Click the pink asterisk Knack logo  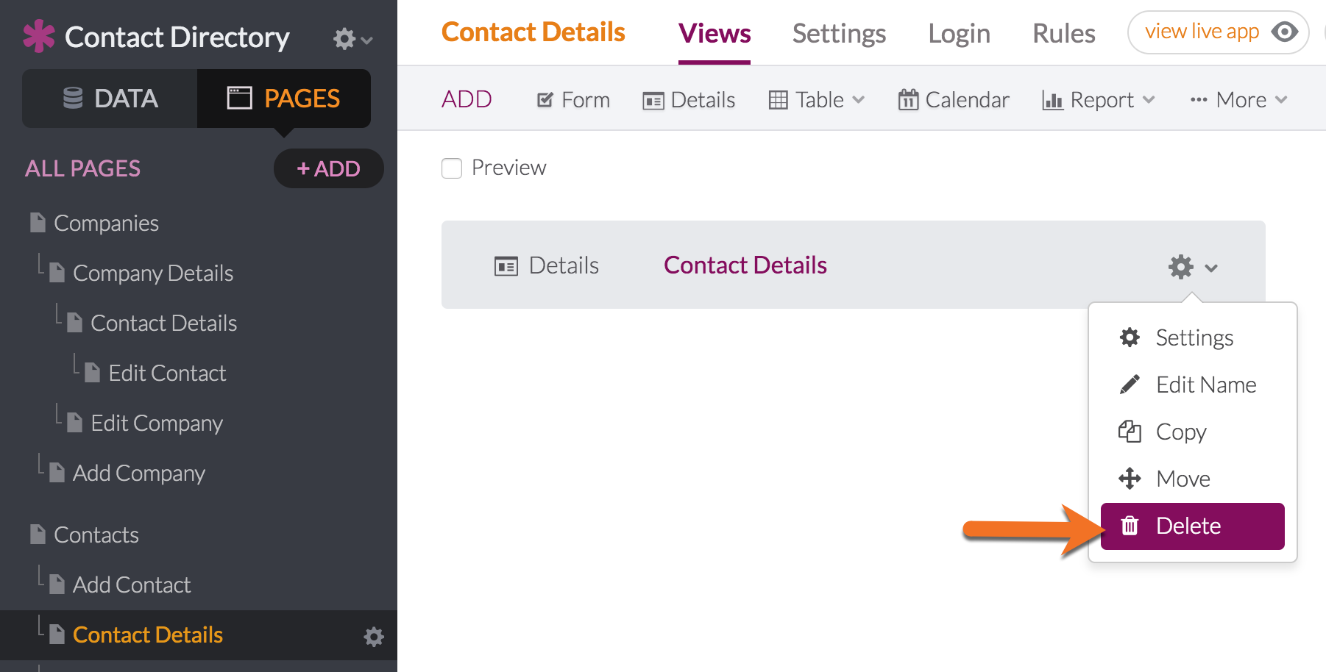point(39,36)
